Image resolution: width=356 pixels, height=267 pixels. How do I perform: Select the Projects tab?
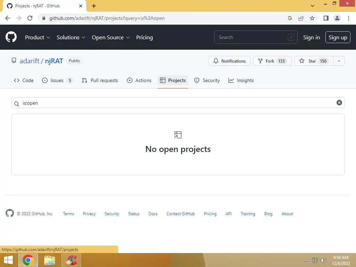173,80
